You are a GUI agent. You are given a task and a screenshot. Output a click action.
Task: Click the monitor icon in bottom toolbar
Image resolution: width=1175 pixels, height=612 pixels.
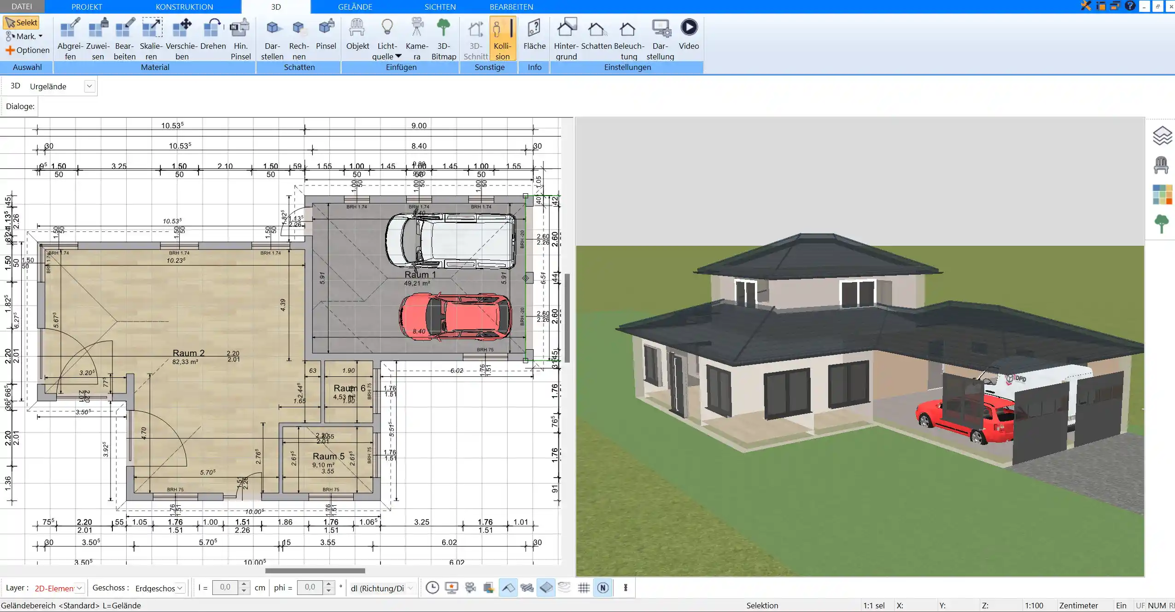click(x=451, y=588)
